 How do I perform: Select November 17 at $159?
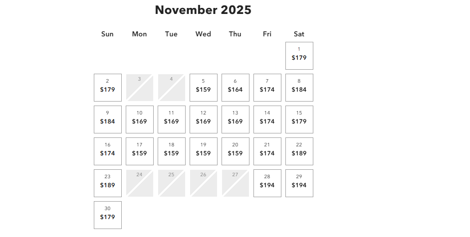(140, 151)
